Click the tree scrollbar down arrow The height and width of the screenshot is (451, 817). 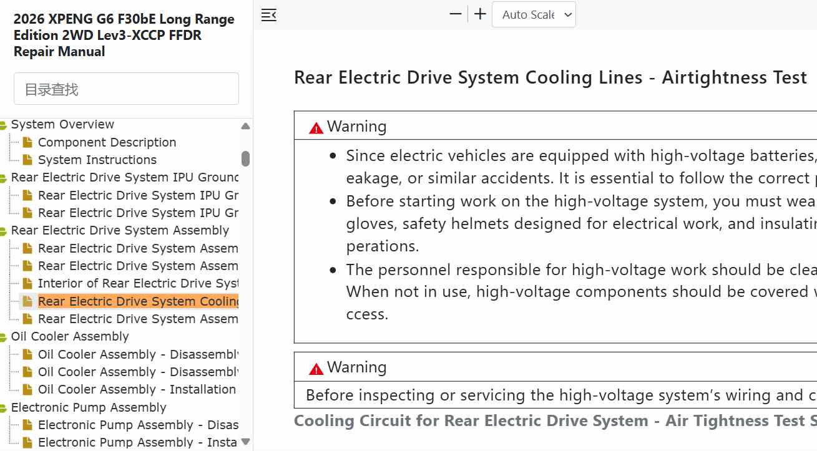point(246,442)
